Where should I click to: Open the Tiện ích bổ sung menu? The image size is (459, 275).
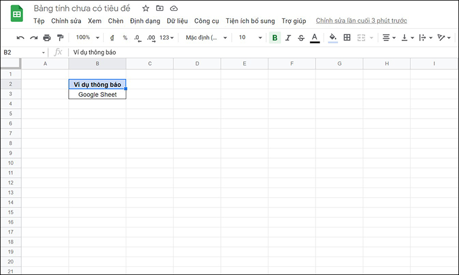pos(250,21)
